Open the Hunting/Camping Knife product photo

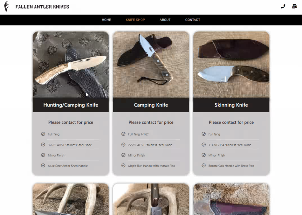pyautogui.click(x=71, y=65)
